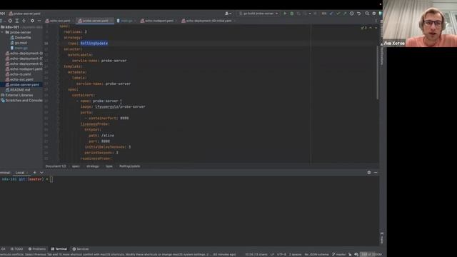Click the memory indicator in status bar

click(x=371, y=254)
